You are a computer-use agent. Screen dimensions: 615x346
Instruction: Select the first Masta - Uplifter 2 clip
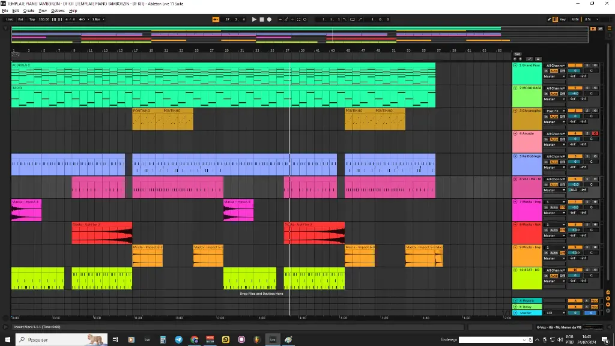(x=102, y=233)
